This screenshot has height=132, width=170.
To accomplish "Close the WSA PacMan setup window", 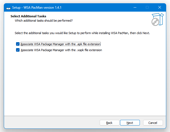I will click(160, 8).
